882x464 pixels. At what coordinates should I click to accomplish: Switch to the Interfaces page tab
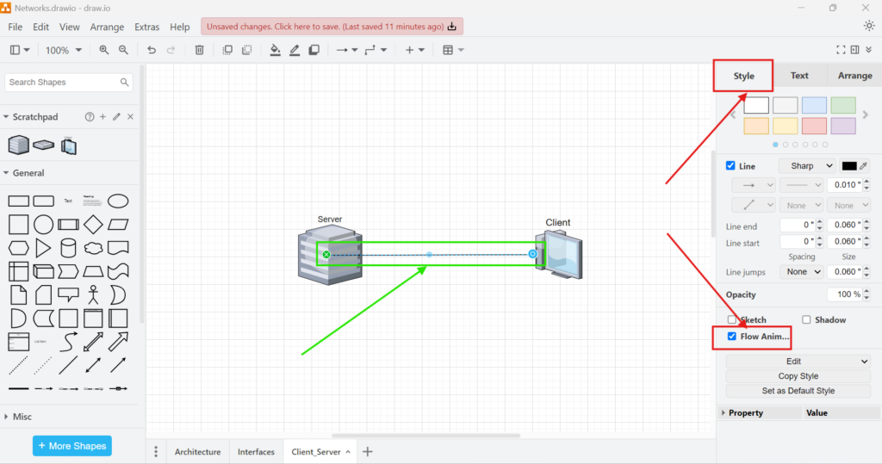[256, 452]
